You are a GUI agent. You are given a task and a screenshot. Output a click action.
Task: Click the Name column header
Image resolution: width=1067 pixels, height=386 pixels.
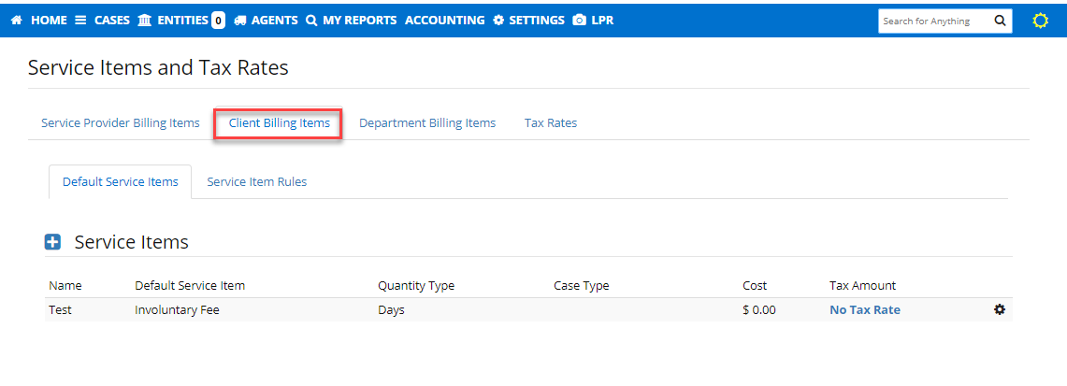65,285
